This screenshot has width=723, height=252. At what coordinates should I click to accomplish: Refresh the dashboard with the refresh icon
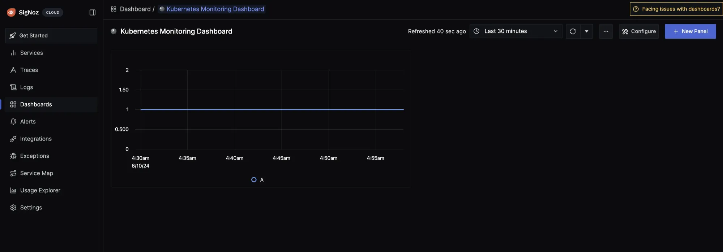point(573,31)
